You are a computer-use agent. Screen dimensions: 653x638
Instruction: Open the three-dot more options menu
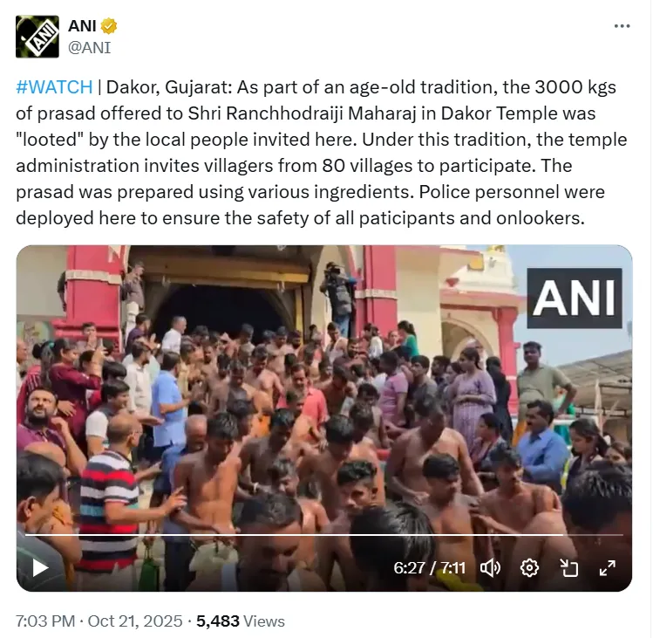[x=622, y=26]
